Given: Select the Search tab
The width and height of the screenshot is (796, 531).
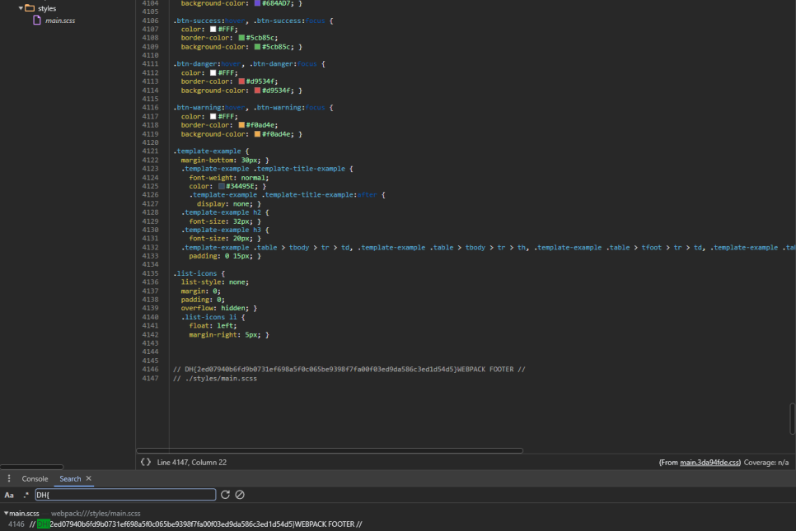Looking at the screenshot, I should tap(70, 479).
